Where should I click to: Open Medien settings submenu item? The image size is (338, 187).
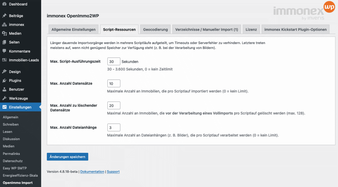tap(8, 146)
